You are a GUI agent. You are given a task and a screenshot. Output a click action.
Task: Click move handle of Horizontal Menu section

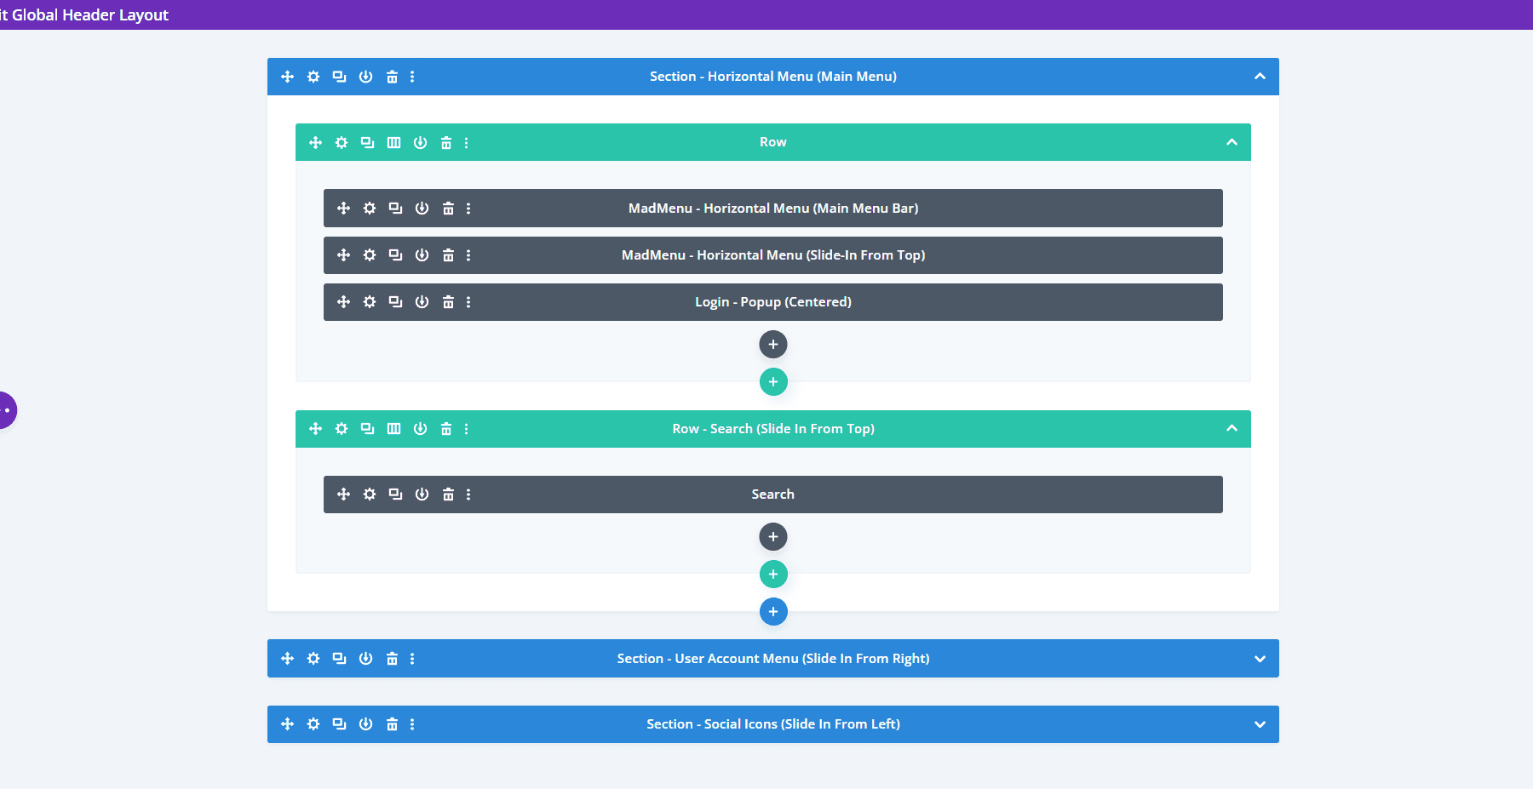tap(287, 77)
